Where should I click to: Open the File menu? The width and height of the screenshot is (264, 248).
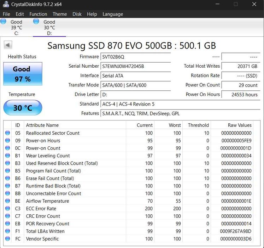click(6, 14)
